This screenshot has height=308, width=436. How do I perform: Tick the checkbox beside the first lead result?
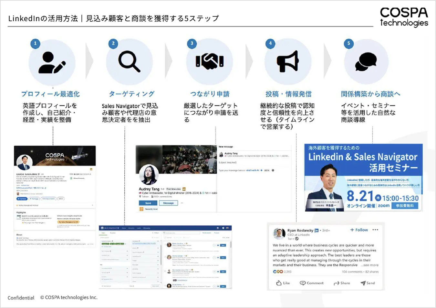point(165,245)
